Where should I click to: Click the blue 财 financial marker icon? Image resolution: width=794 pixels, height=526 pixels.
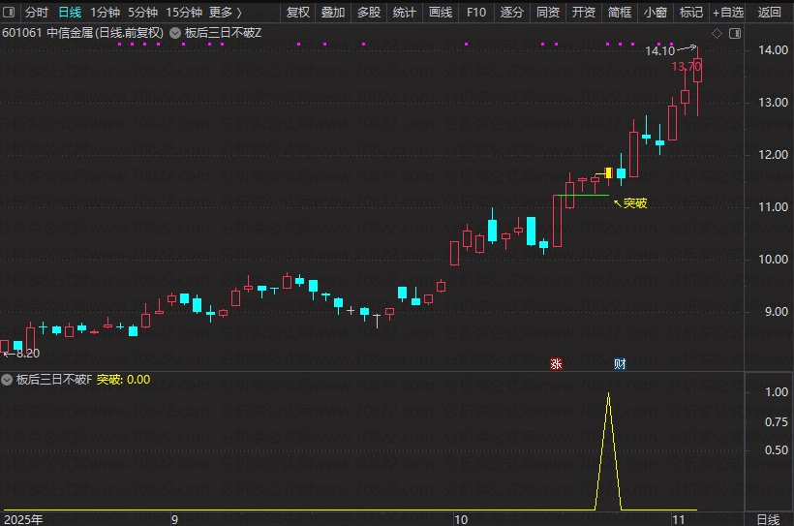click(x=620, y=364)
